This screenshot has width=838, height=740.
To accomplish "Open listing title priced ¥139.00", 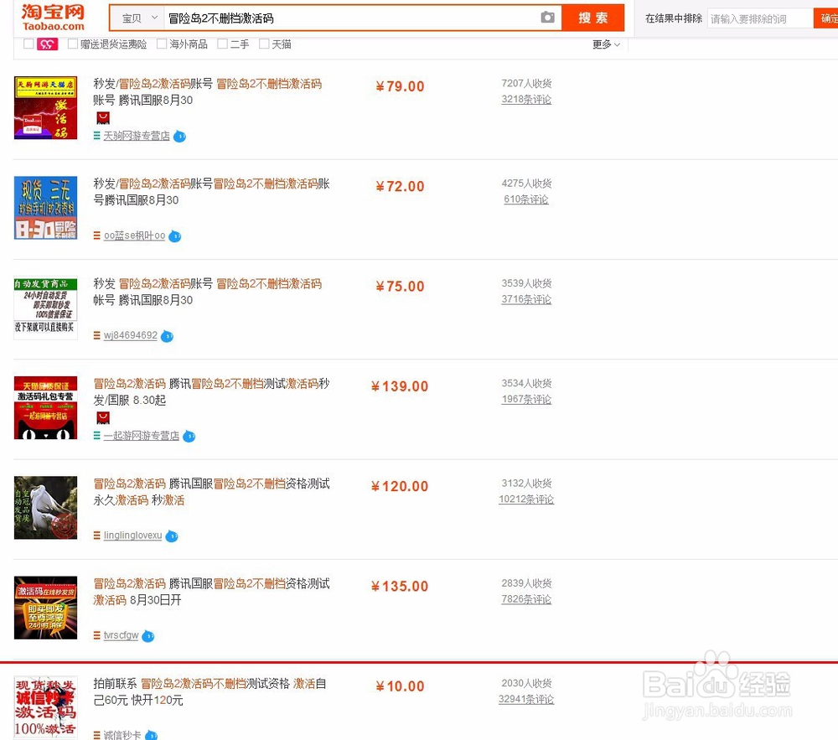I will pos(212,391).
